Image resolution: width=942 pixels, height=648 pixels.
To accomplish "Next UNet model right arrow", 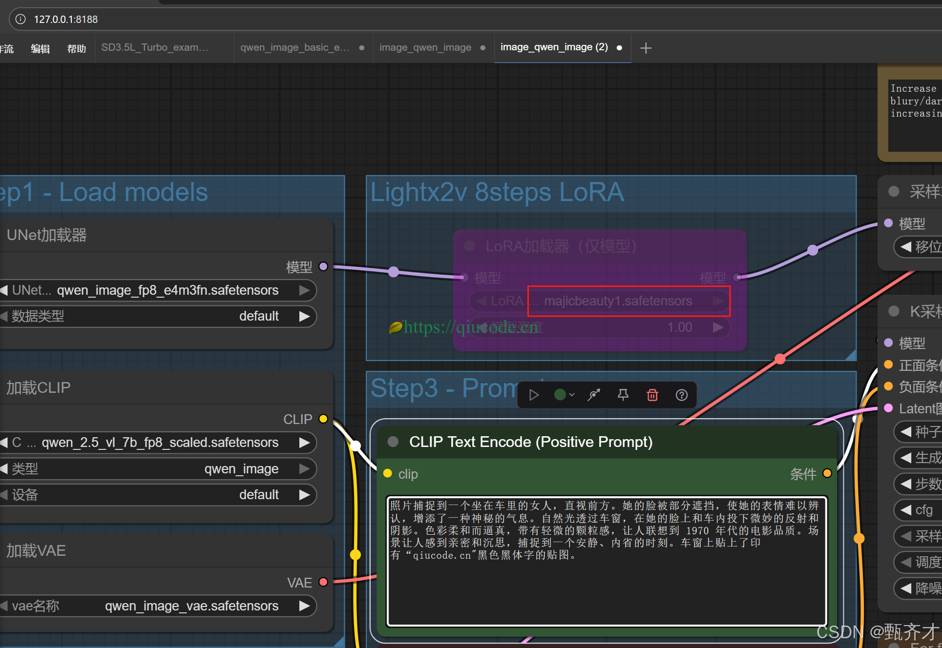I will pyautogui.click(x=304, y=290).
